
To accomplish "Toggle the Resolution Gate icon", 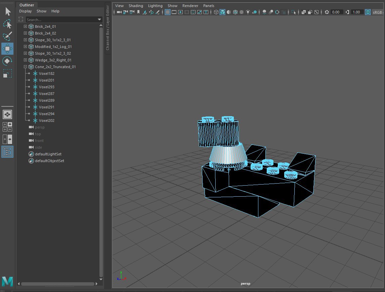I will pos(180,12).
